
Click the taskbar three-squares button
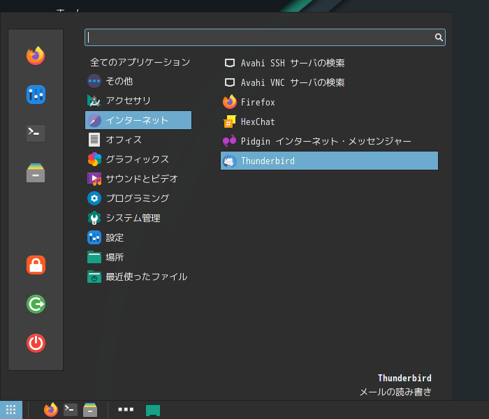tap(126, 409)
